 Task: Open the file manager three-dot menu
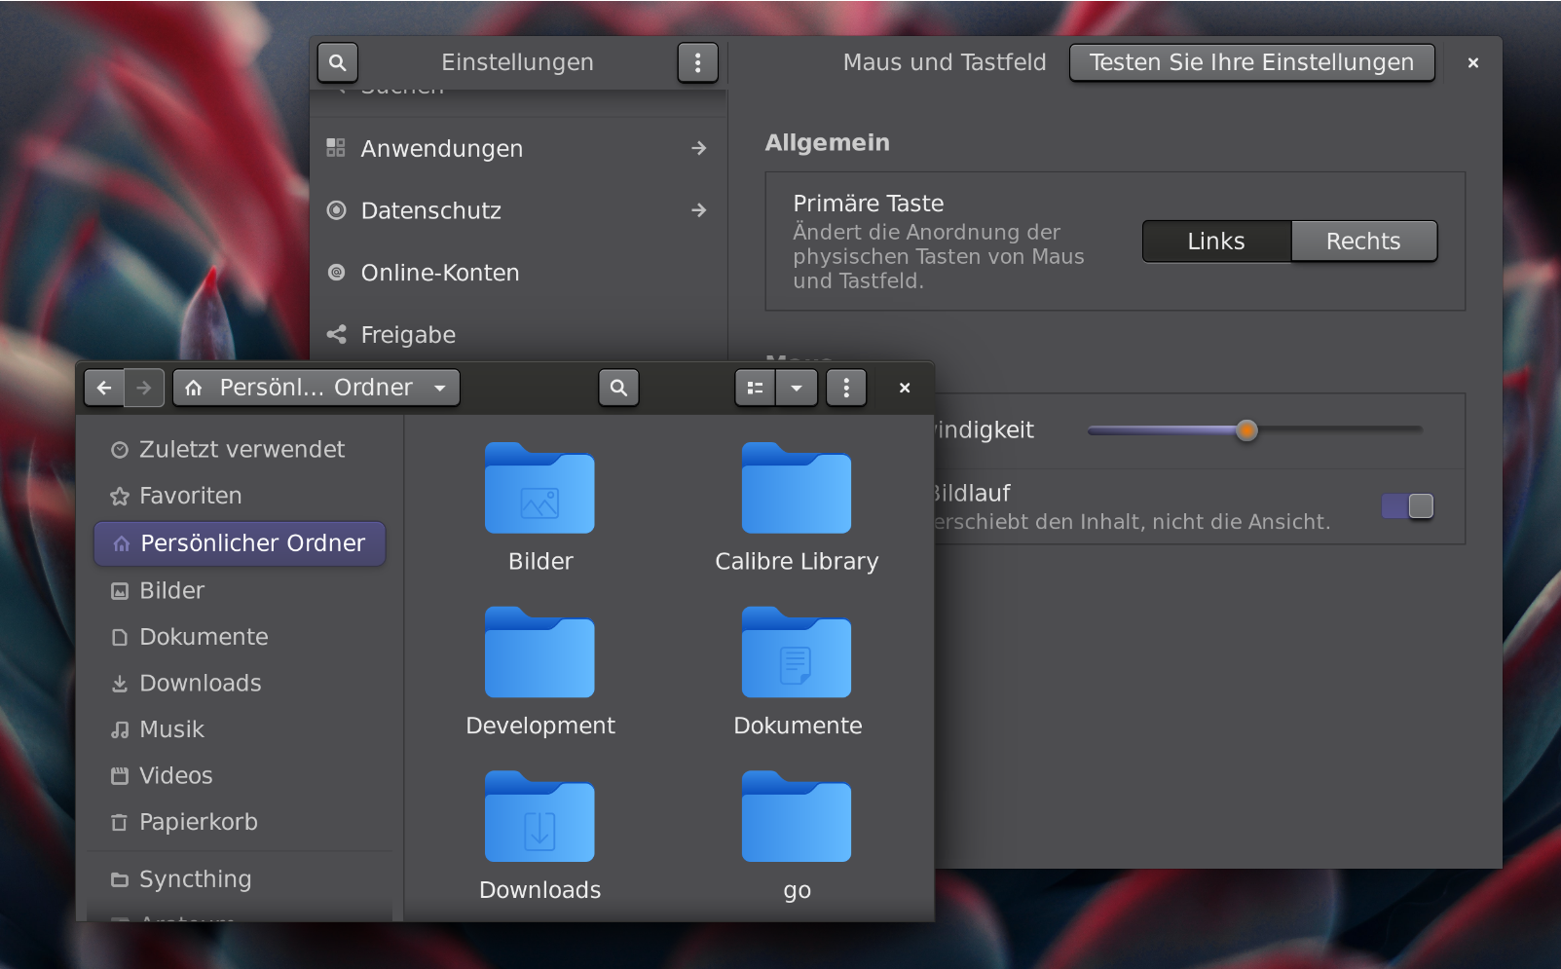click(846, 388)
